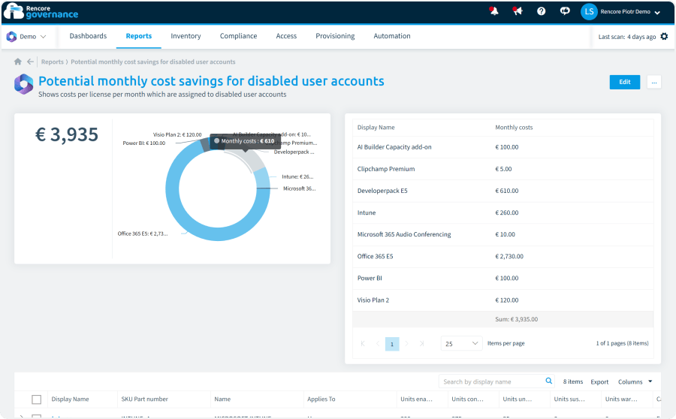Select page 1 in pagination
Viewport: 676px width, 419px height.
[392, 344]
